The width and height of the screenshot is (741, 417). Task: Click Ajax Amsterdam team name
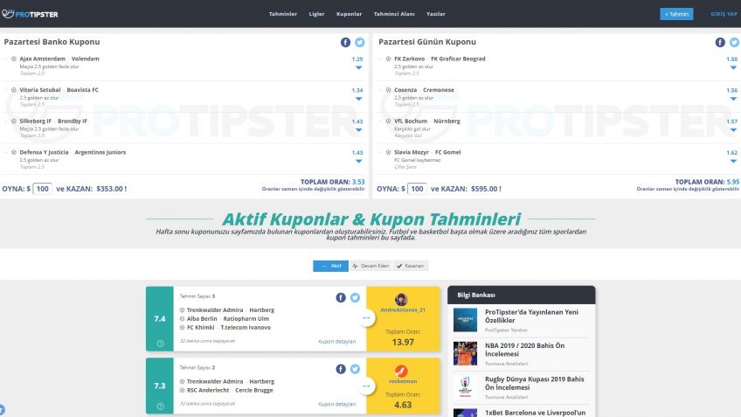43,59
